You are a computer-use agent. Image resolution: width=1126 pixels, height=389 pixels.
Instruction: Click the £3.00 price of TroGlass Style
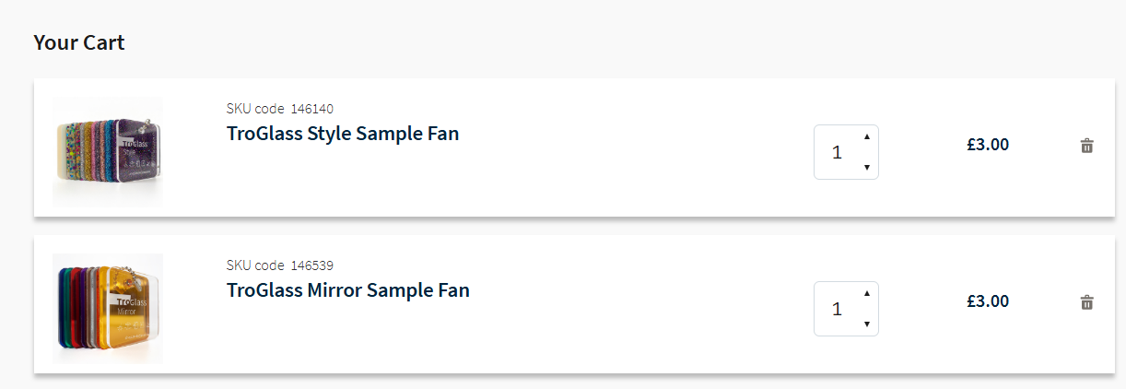pyautogui.click(x=988, y=145)
